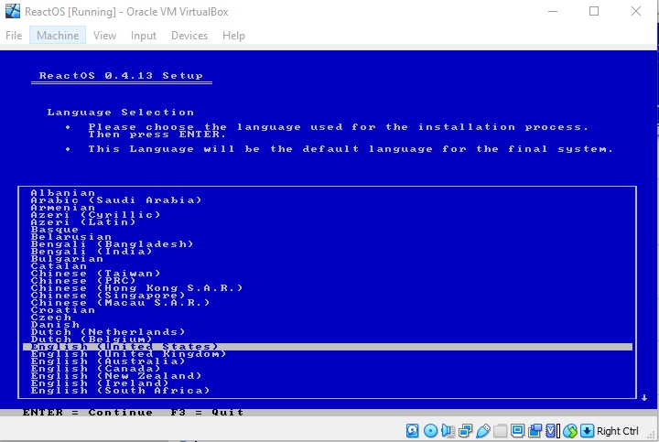Select 'Chinese (Taiwan)' in the list
This screenshot has height=442, width=659.
(x=328, y=274)
